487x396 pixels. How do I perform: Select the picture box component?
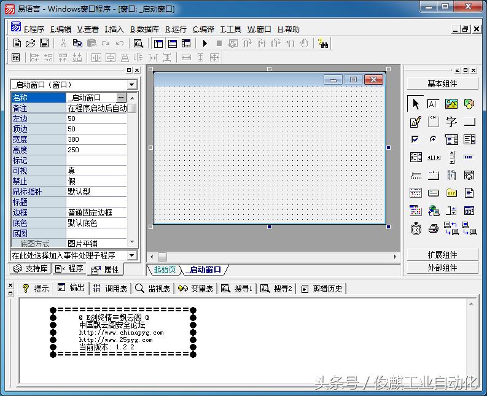(x=451, y=104)
